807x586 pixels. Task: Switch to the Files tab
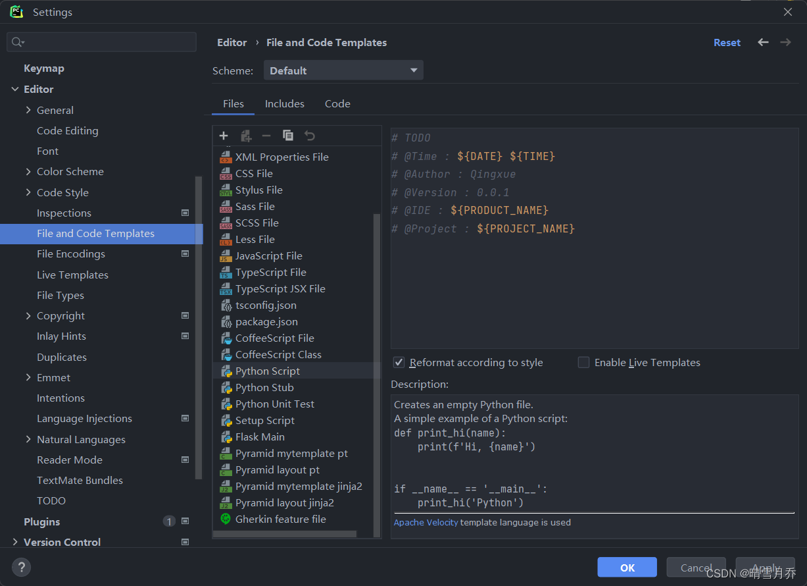coord(233,103)
